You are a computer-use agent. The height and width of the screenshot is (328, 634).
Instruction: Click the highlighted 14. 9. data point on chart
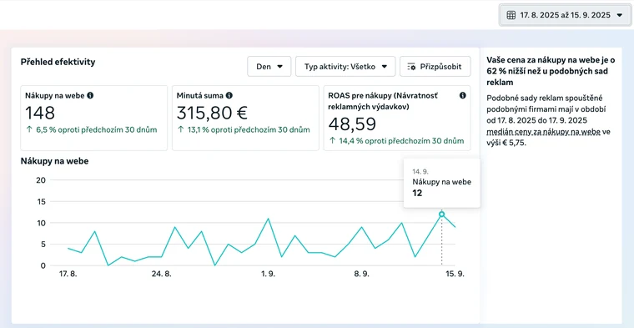pos(441,214)
